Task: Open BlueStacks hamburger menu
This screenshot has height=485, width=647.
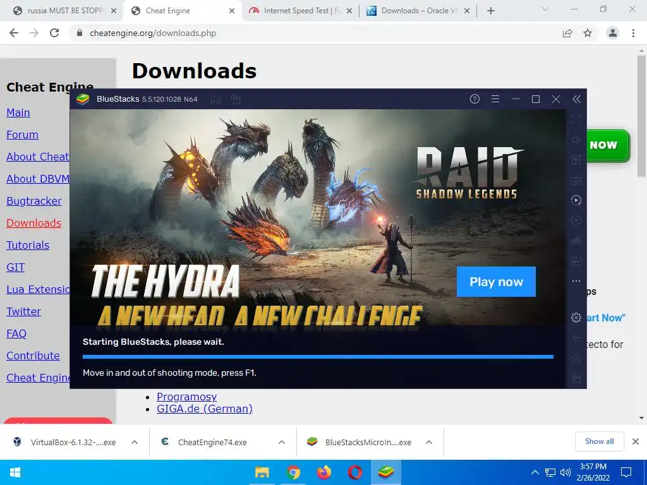Action: point(495,99)
